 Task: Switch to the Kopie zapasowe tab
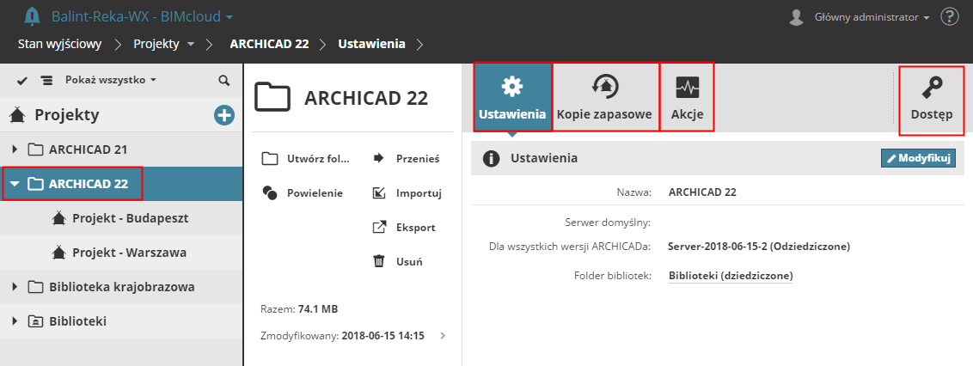(x=604, y=97)
